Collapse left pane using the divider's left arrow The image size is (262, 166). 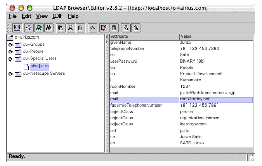point(107,37)
